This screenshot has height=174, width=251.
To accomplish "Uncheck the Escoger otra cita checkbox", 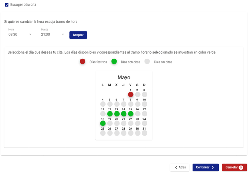I will (7, 5).
